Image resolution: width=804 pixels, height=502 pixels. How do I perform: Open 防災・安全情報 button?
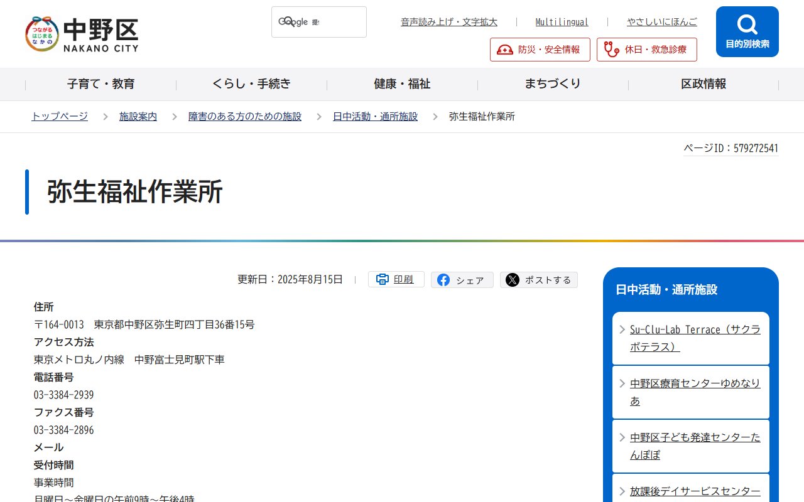coord(540,50)
